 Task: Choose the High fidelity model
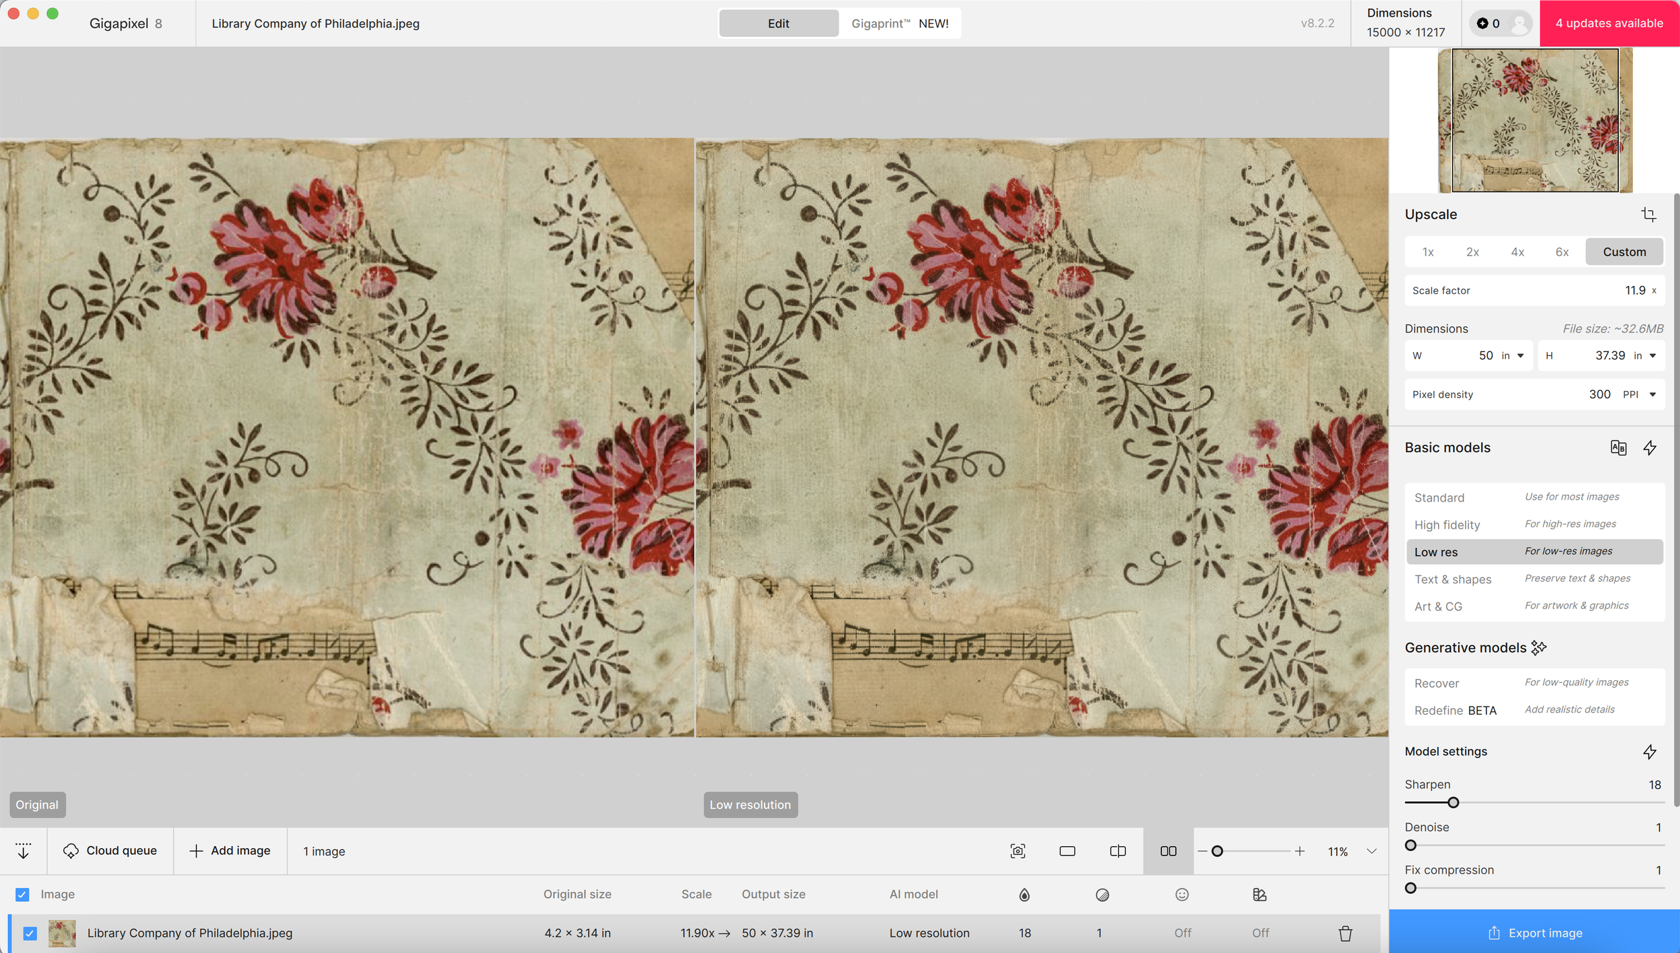(1534, 525)
